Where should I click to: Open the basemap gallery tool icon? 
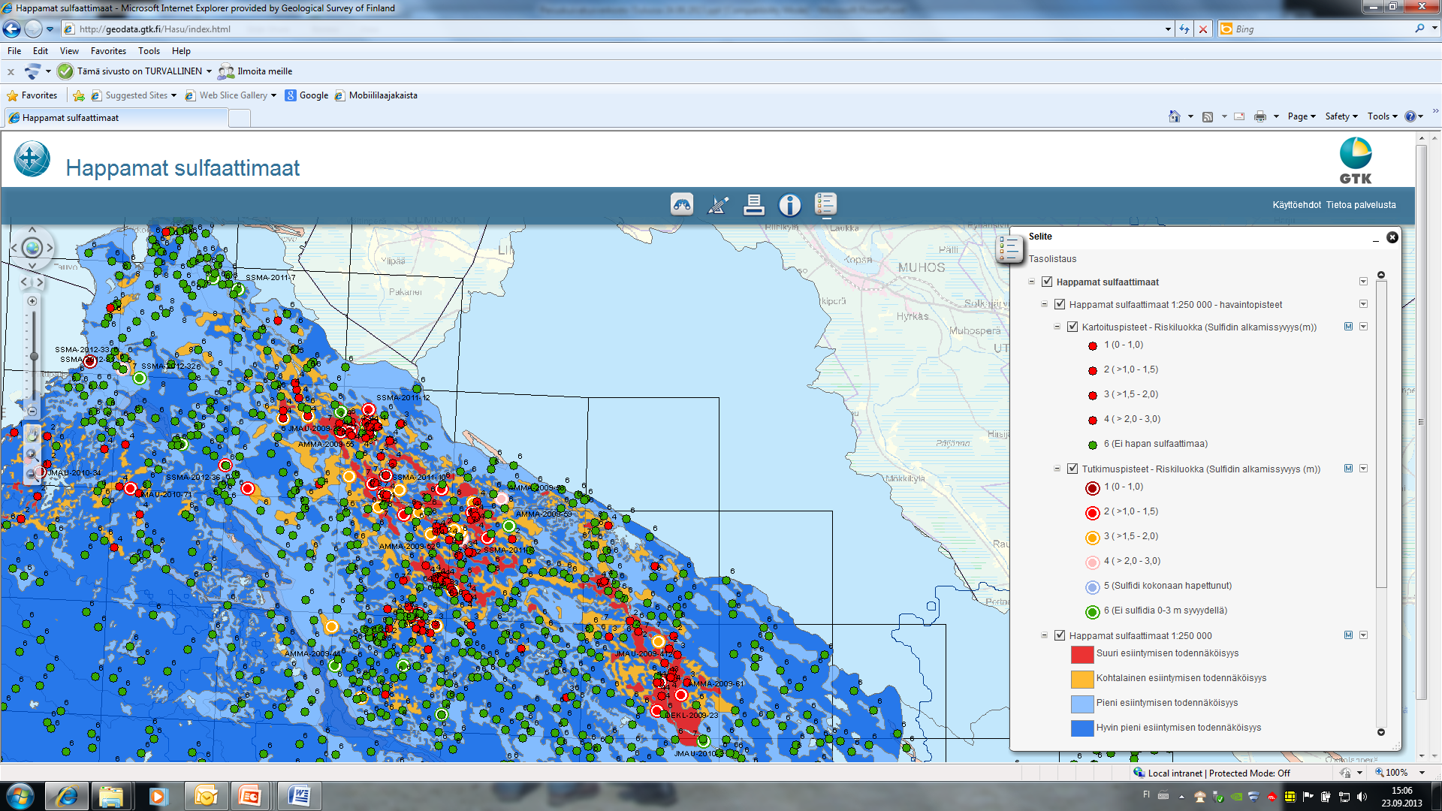[x=682, y=204]
